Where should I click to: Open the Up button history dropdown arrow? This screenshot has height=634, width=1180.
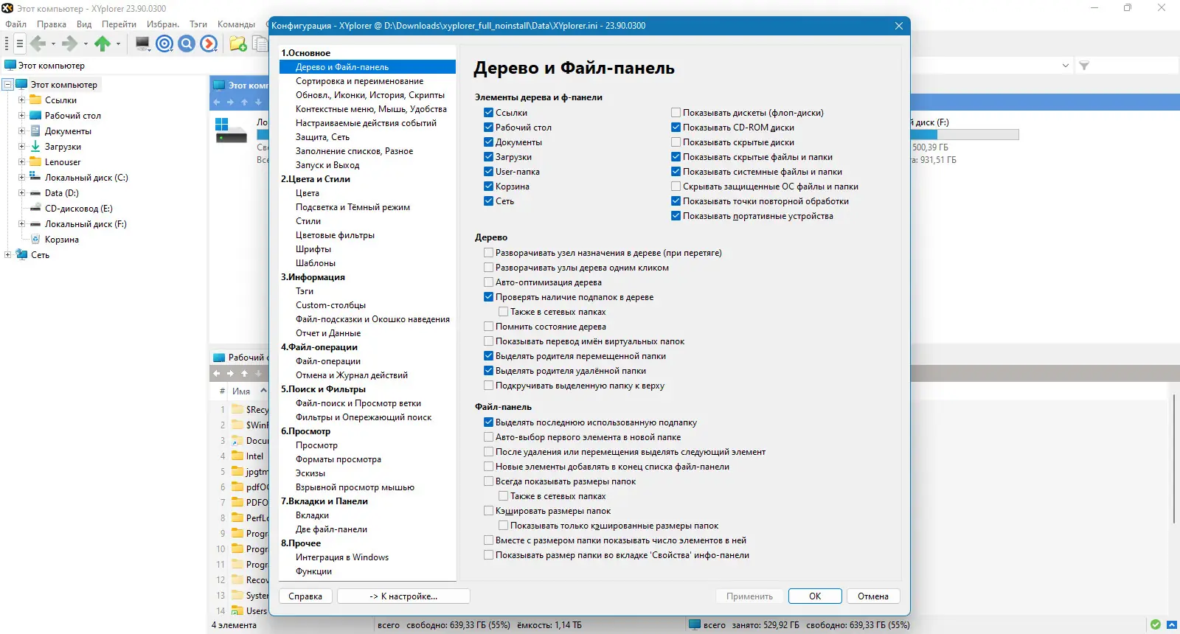(118, 44)
